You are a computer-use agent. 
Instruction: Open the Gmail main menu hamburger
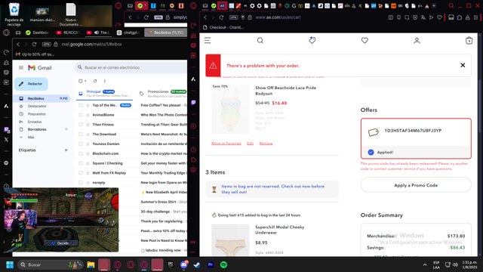pyautogui.click(x=21, y=67)
